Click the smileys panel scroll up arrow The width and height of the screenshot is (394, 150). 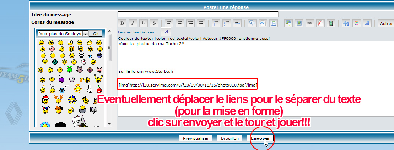click(109, 31)
